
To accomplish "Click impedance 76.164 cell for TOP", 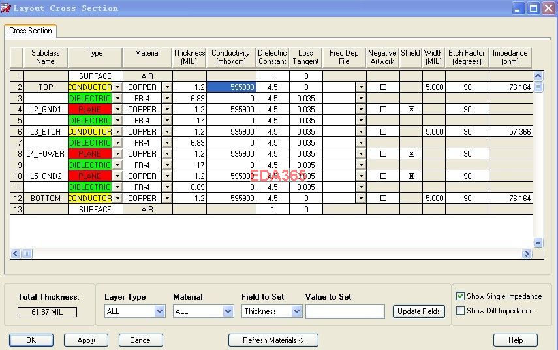I will coord(510,87).
